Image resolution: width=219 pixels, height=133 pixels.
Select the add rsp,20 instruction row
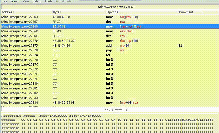point(110,46)
